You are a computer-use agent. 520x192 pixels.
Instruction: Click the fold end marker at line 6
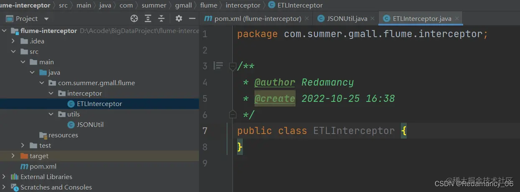[233, 114]
